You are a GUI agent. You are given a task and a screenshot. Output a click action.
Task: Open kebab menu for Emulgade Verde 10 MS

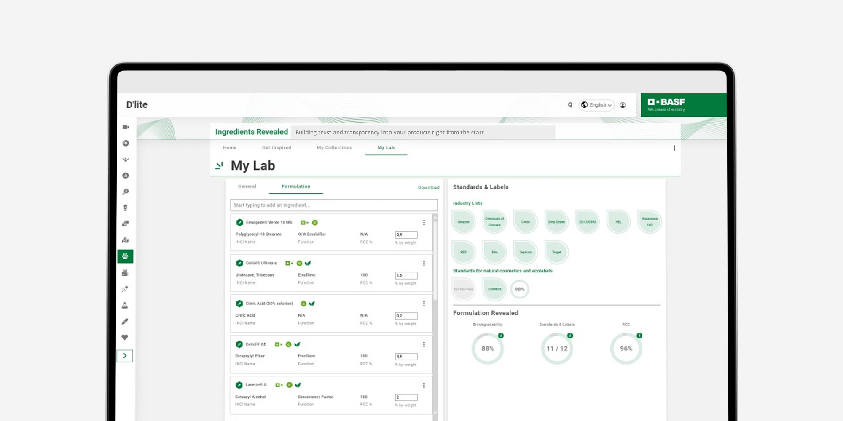(x=424, y=222)
